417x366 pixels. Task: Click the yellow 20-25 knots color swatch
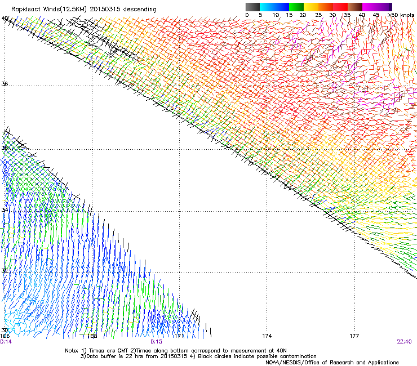coord(311,7)
